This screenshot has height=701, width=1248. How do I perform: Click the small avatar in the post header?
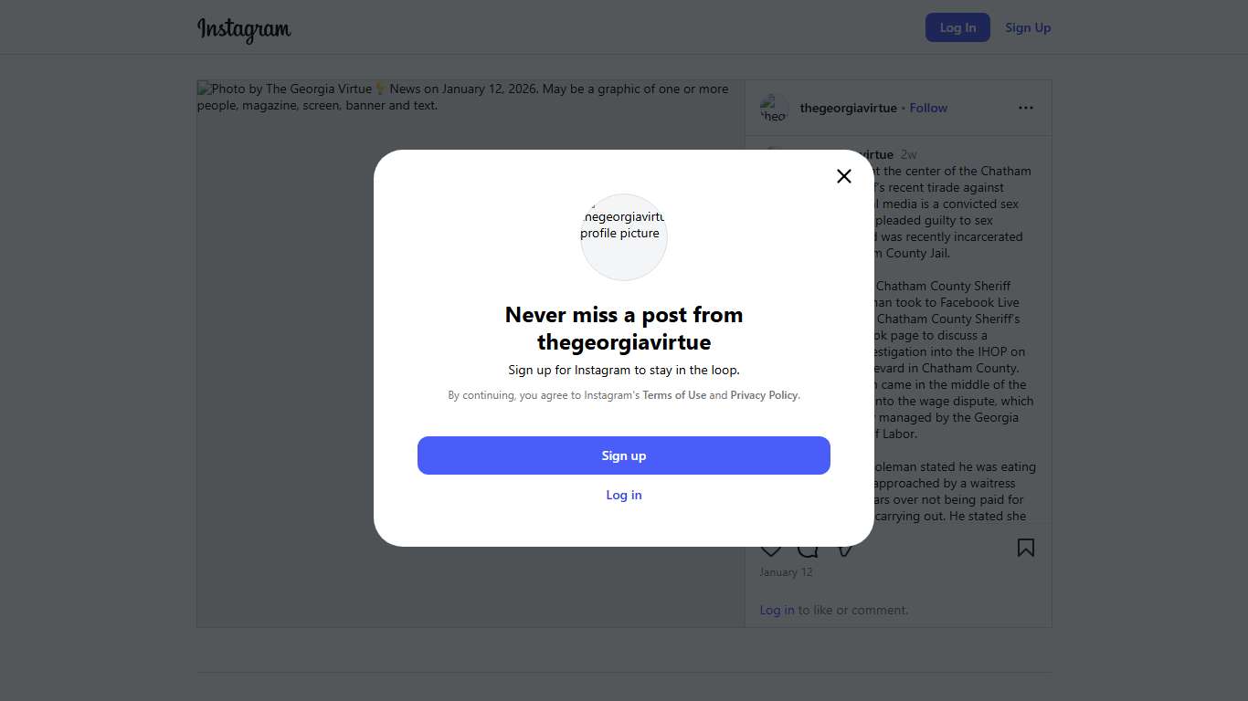tap(774, 108)
